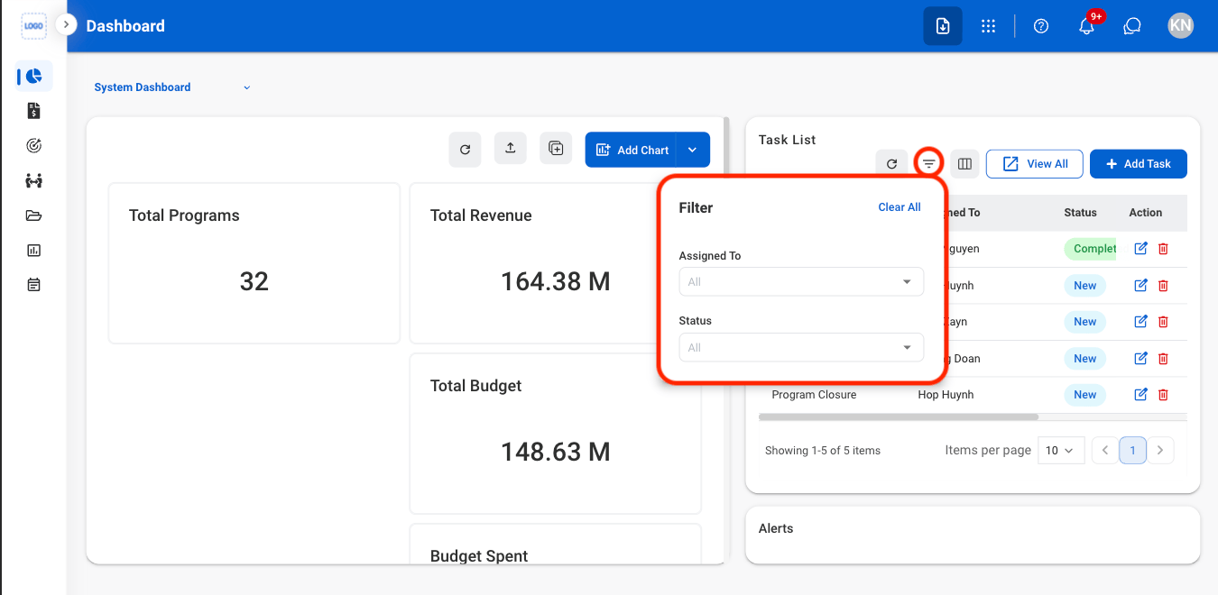Open the Assigned To filter dropdown
The width and height of the screenshot is (1218, 595).
pos(801,281)
